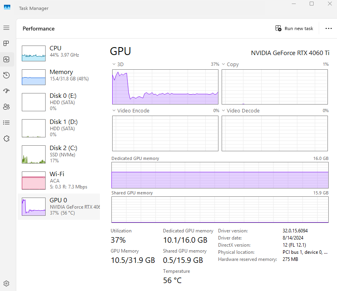This screenshot has height=291, width=337.
Task: Click the 15.9 GB shared memory maximum label
Action: pos(321,193)
